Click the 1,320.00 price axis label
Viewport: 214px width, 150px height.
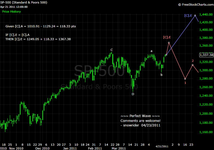[x=206, y=62]
